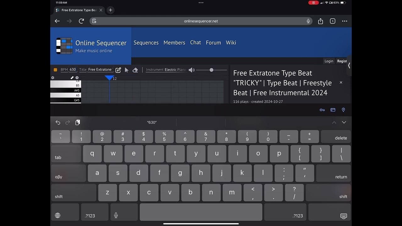Start keyboard dictation microphone

point(124,212)
